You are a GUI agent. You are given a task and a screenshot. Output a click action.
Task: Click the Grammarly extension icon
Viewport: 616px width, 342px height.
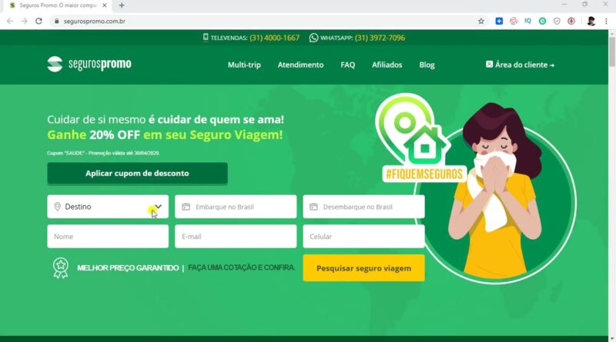point(542,22)
